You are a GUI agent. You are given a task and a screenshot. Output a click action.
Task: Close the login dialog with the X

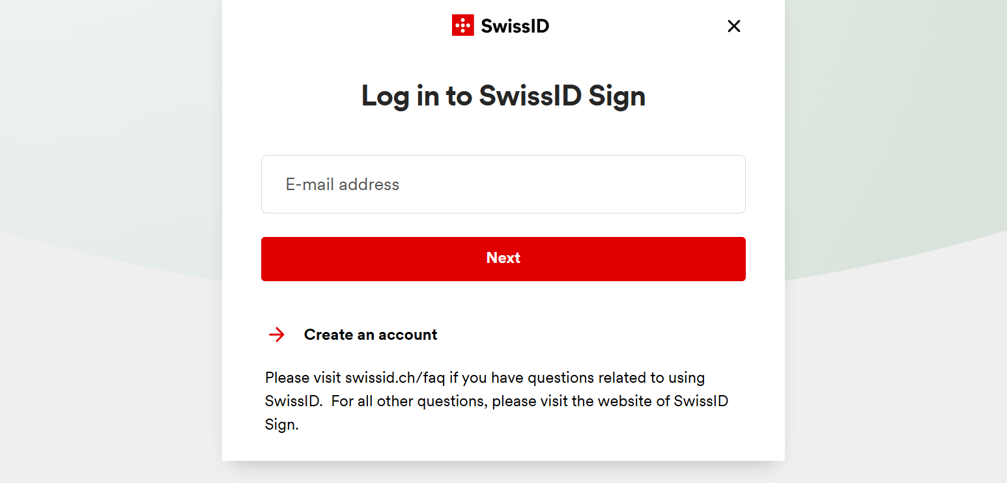[734, 26]
